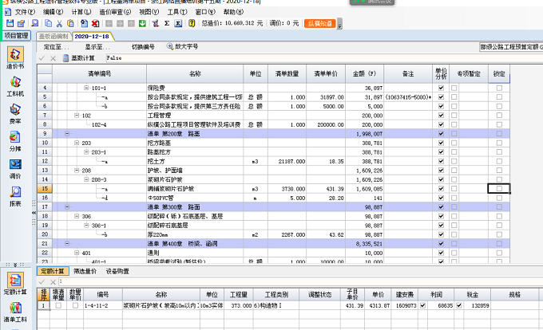Click the cancel X icon beside 基数计算

coord(53,58)
